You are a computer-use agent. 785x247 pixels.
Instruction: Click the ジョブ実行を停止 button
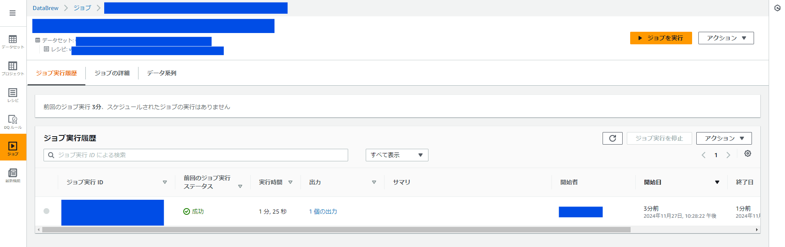(x=659, y=138)
